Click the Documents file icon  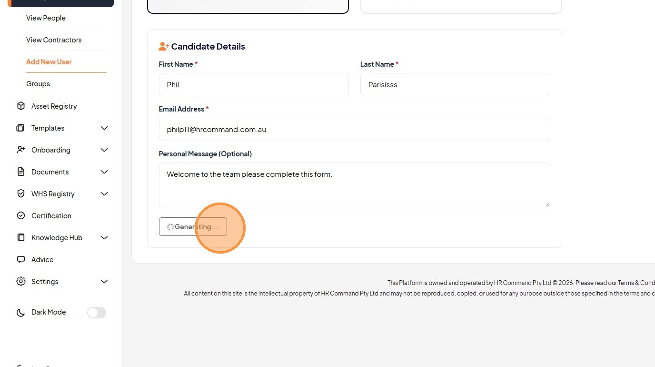(x=21, y=172)
